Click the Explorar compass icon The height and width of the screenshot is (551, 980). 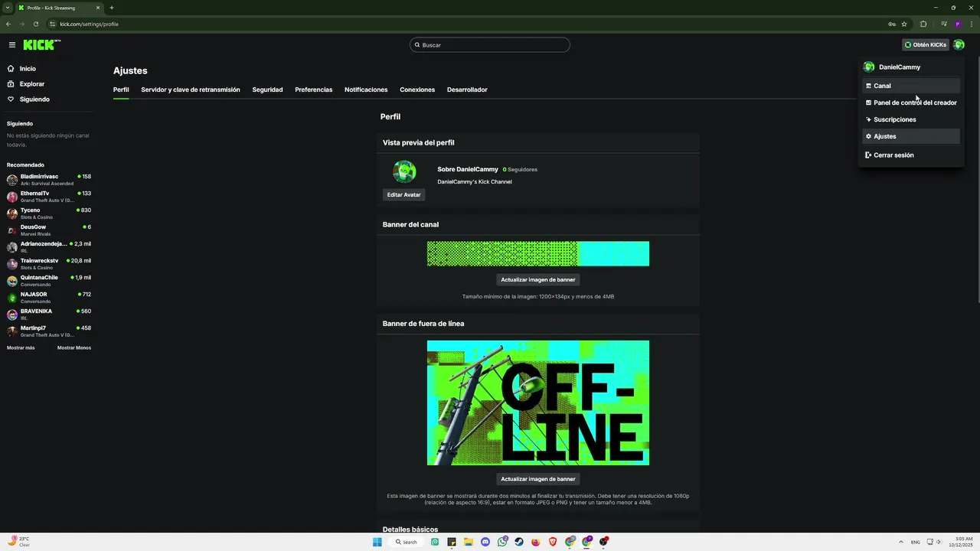[x=11, y=84]
